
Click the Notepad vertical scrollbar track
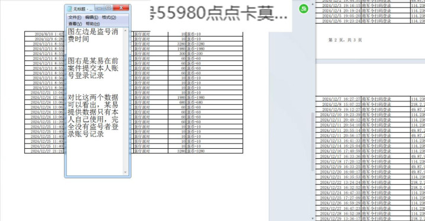click(x=125, y=101)
